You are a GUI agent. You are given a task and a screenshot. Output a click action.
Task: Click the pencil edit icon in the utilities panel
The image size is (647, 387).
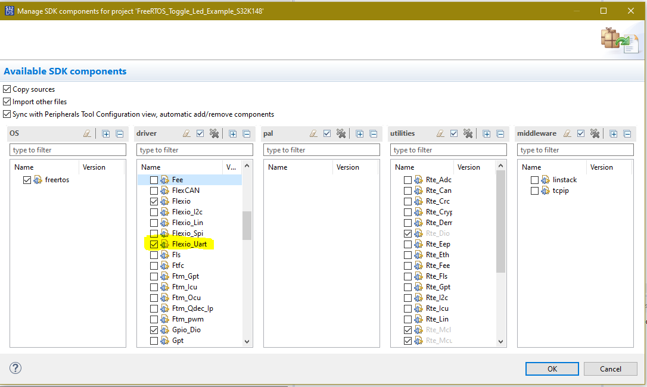pos(441,133)
